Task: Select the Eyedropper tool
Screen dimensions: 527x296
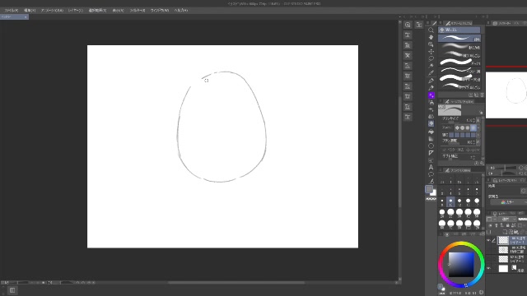Action: (x=431, y=73)
